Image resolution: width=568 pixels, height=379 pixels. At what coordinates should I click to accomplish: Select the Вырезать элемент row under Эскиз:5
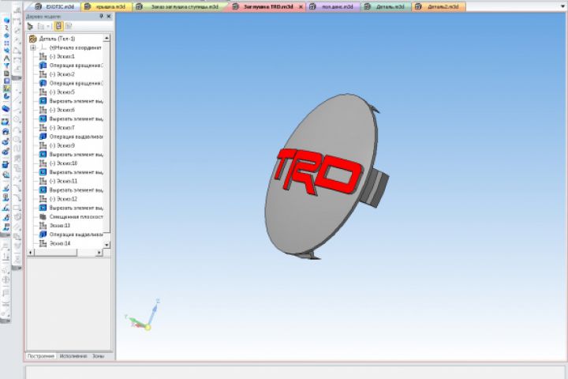(71, 101)
